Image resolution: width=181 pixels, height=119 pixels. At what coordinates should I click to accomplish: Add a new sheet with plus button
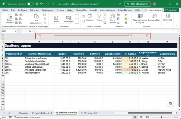pos(104,113)
